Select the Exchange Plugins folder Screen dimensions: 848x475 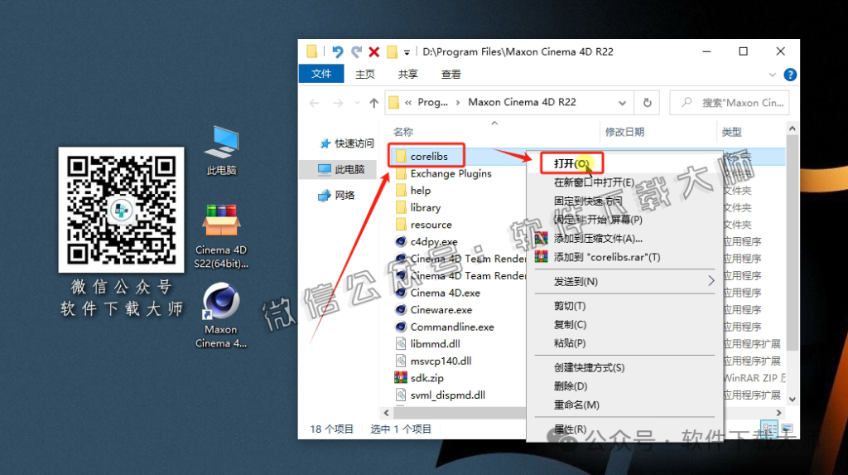point(444,174)
